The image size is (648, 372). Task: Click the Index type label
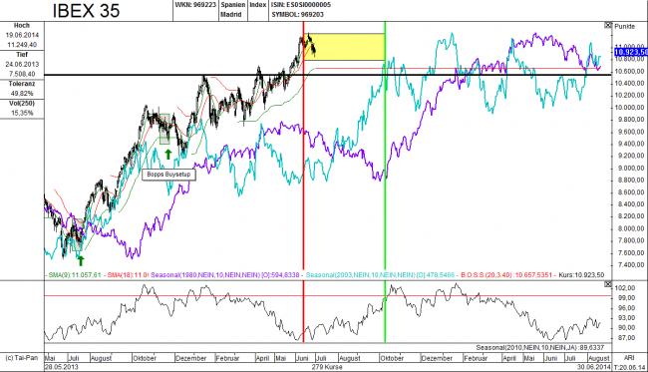tap(257, 5)
